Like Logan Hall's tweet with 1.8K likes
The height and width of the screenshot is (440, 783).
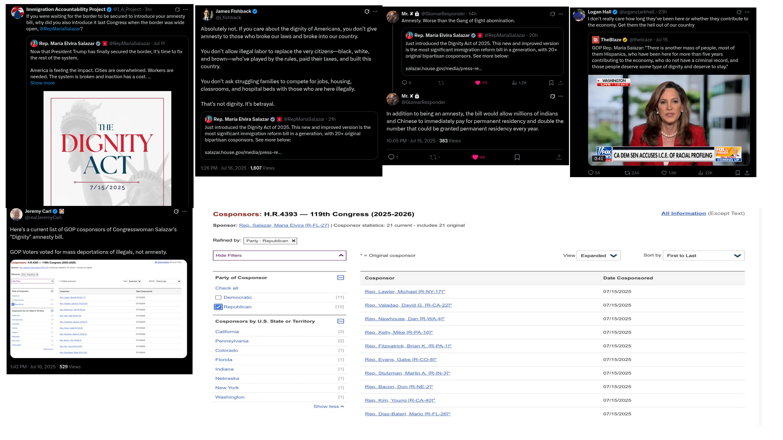point(664,173)
